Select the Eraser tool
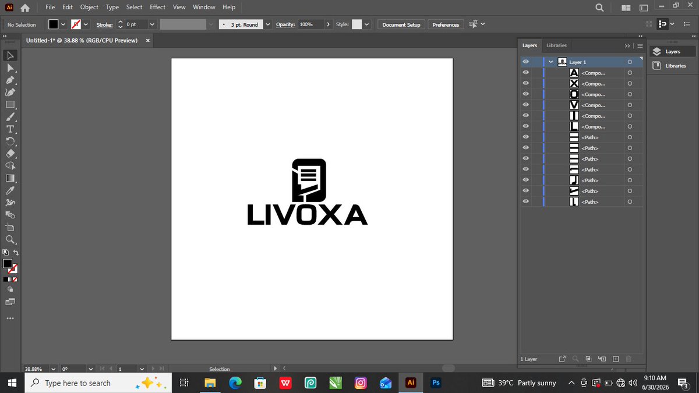This screenshot has height=393, width=699. [10, 154]
